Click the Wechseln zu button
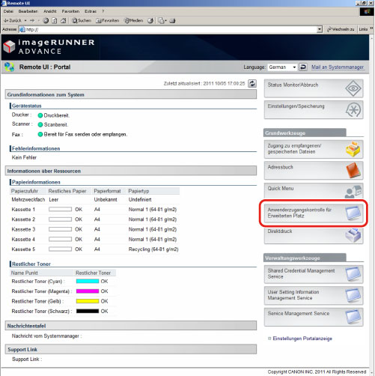Screen dimensions: 375x376 click(x=341, y=29)
